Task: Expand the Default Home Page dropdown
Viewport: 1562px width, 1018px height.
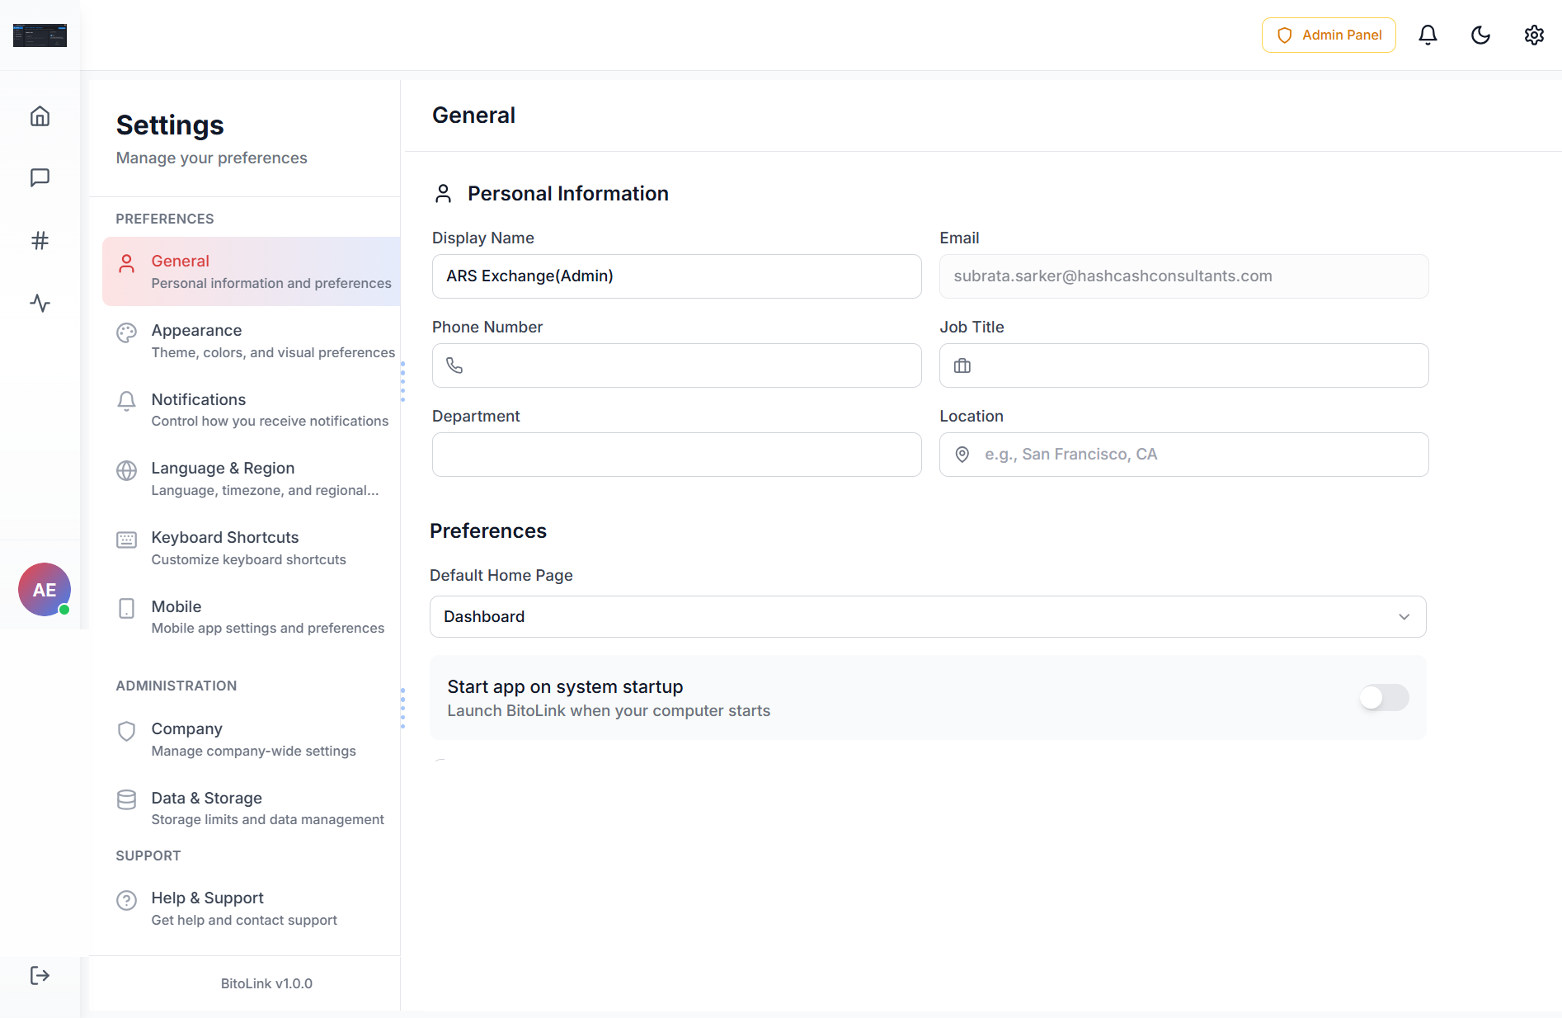Action: [927, 617]
